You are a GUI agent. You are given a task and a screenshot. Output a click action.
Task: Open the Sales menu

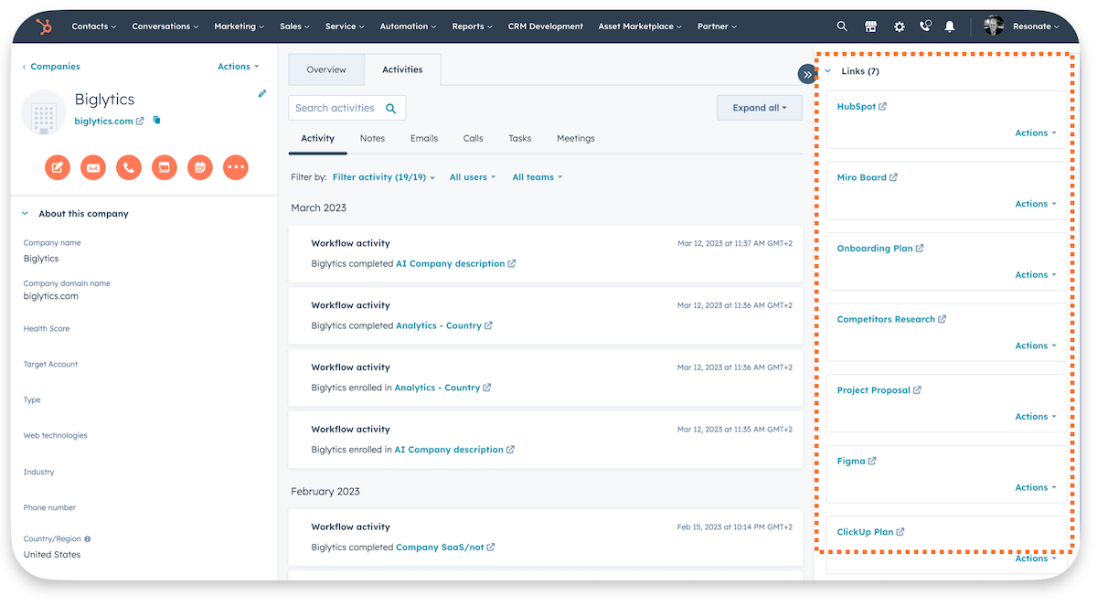tap(295, 27)
